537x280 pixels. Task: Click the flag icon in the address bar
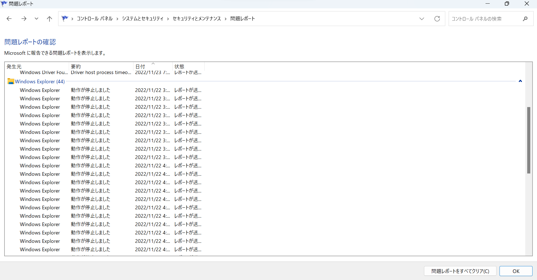point(65,18)
